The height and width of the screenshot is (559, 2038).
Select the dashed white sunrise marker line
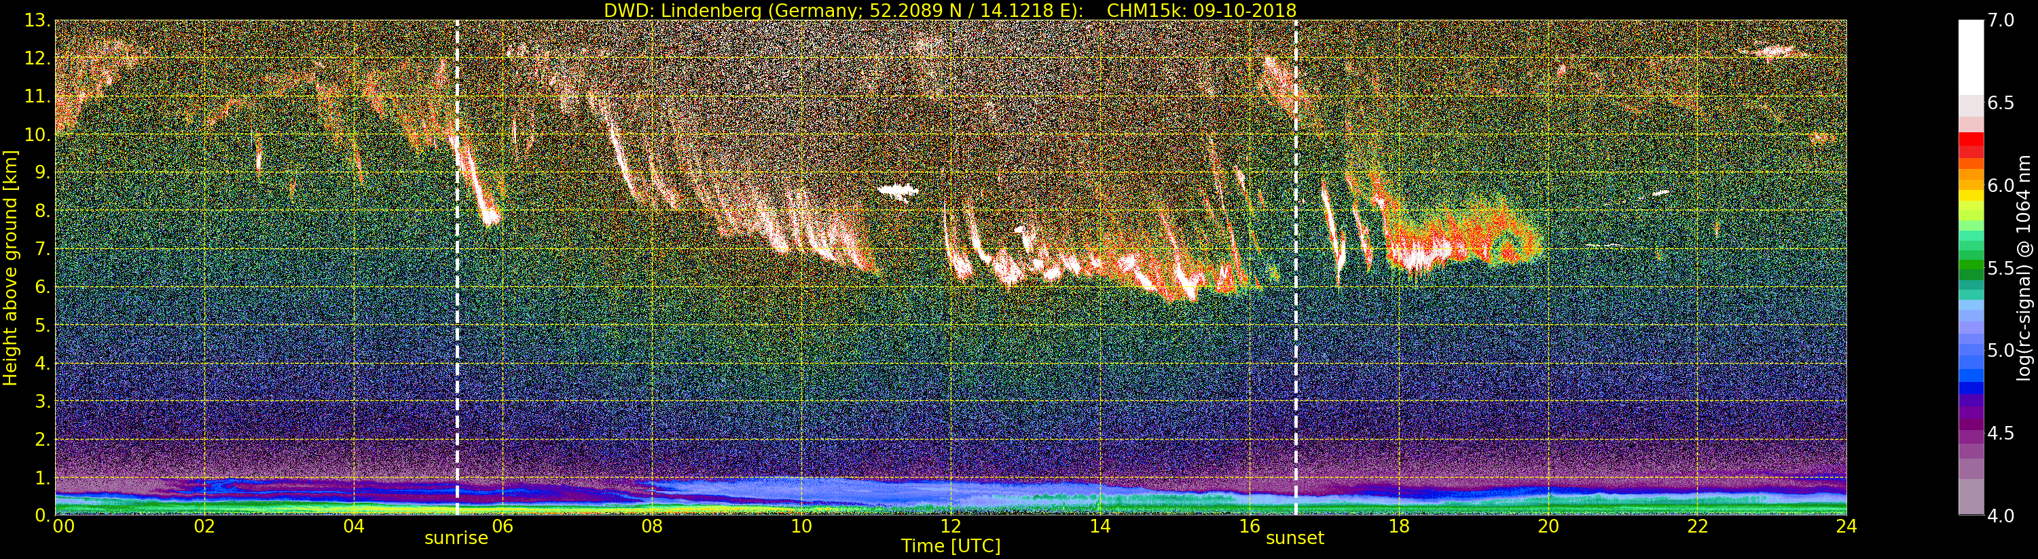pos(457,267)
